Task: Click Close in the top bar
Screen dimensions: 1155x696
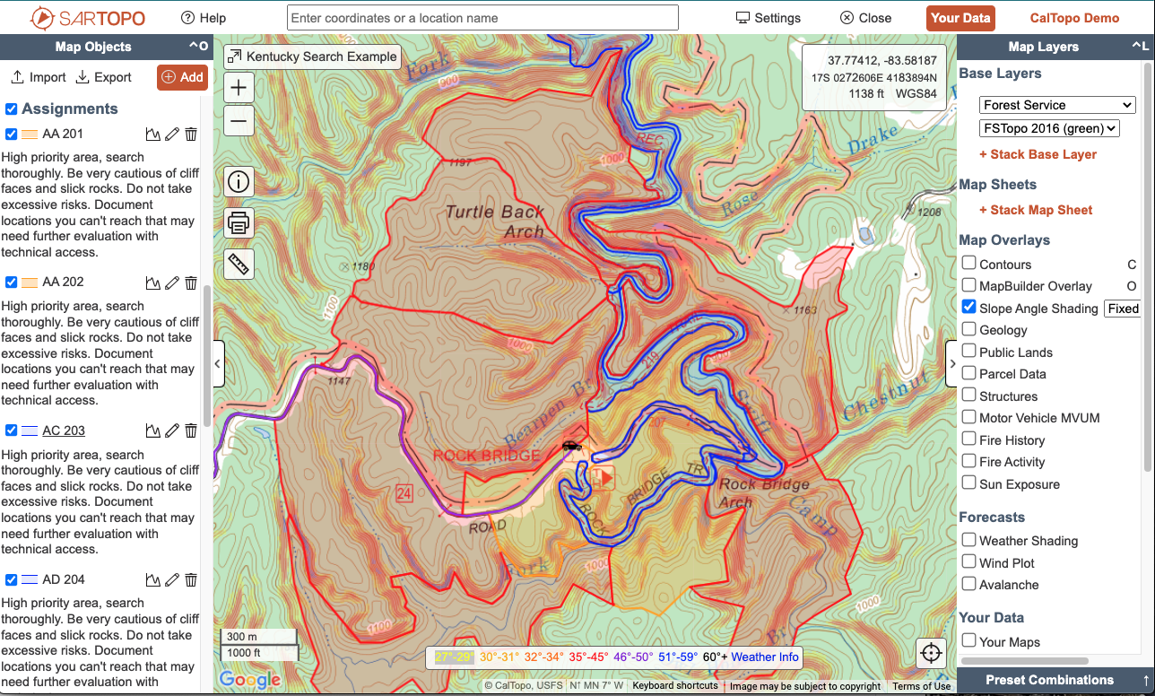Action: click(x=866, y=18)
